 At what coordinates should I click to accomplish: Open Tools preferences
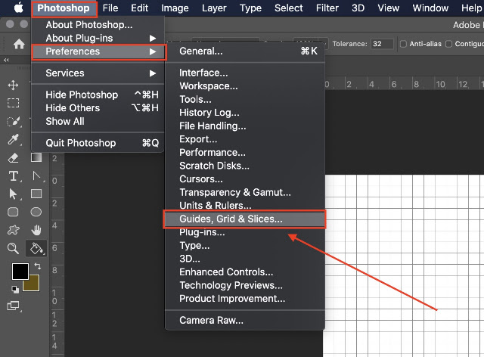coord(245,99)
